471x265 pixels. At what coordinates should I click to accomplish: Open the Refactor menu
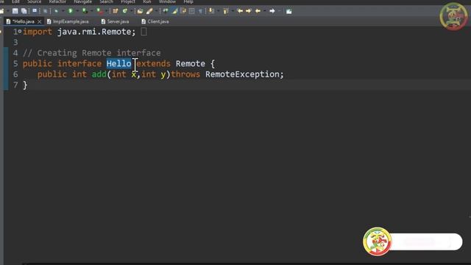coord(57,1)
